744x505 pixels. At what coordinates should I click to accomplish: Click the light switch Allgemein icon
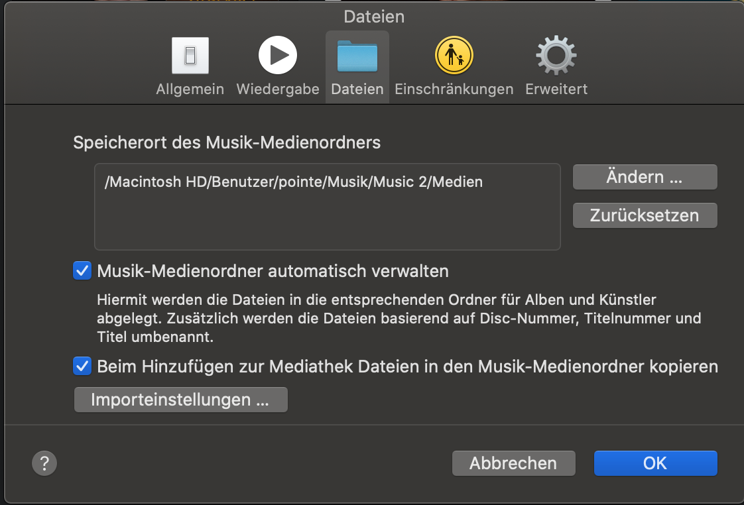[190, 56]
